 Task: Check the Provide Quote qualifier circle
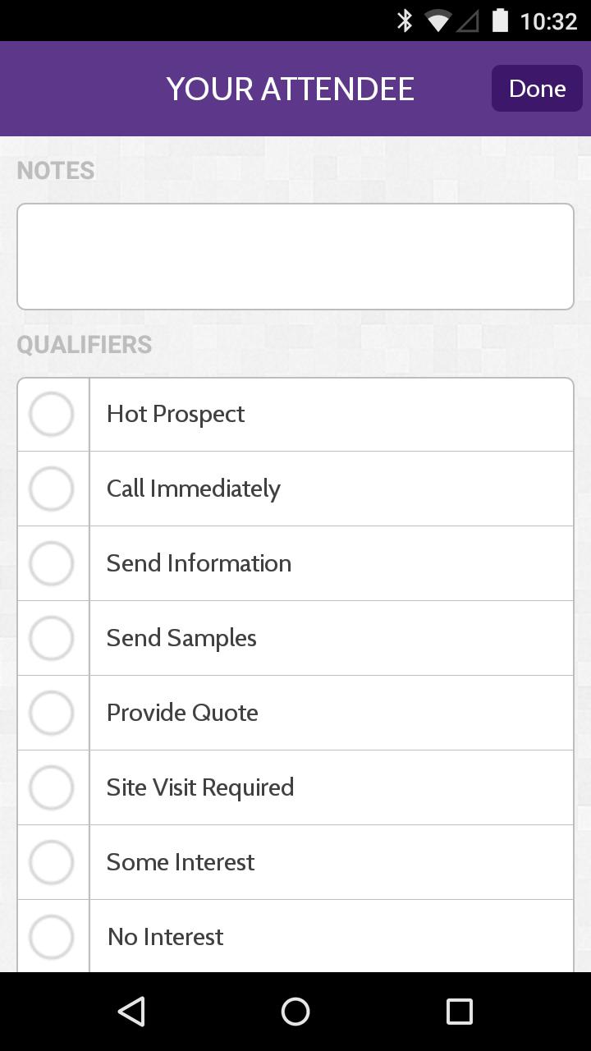pos(52,713)
